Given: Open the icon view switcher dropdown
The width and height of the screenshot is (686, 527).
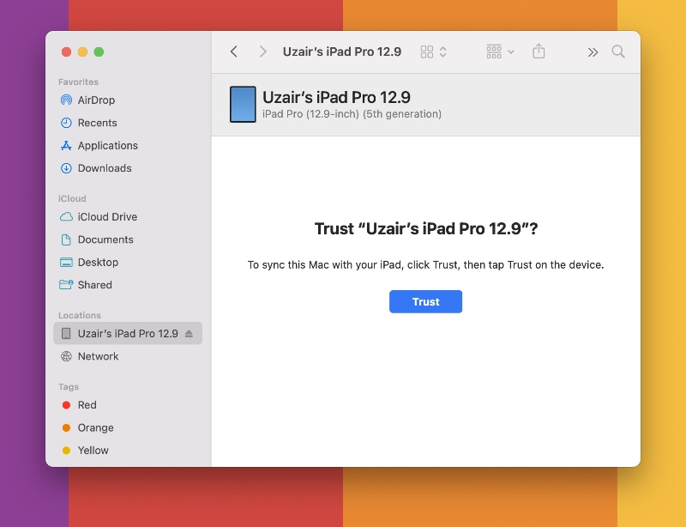Looking at the screenshot, I should click(433, 51).
